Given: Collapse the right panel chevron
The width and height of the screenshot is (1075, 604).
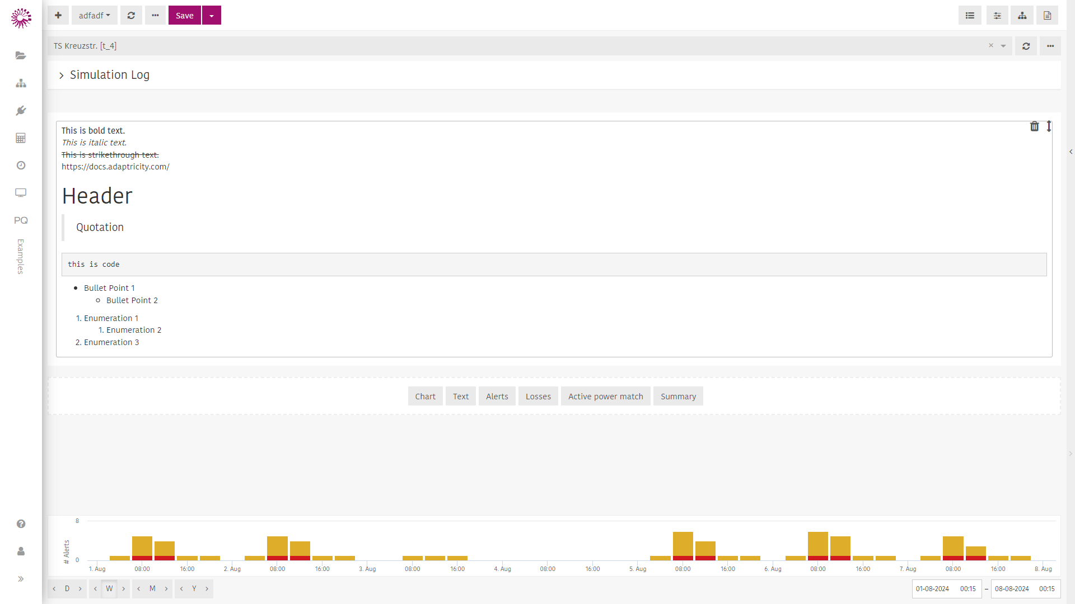Looking at the screenshot, I should 1071,152.
